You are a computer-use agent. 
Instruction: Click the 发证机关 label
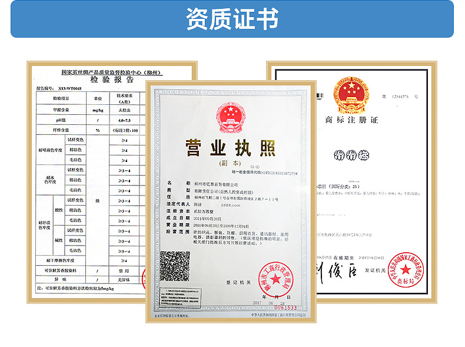tap(375, 270)
